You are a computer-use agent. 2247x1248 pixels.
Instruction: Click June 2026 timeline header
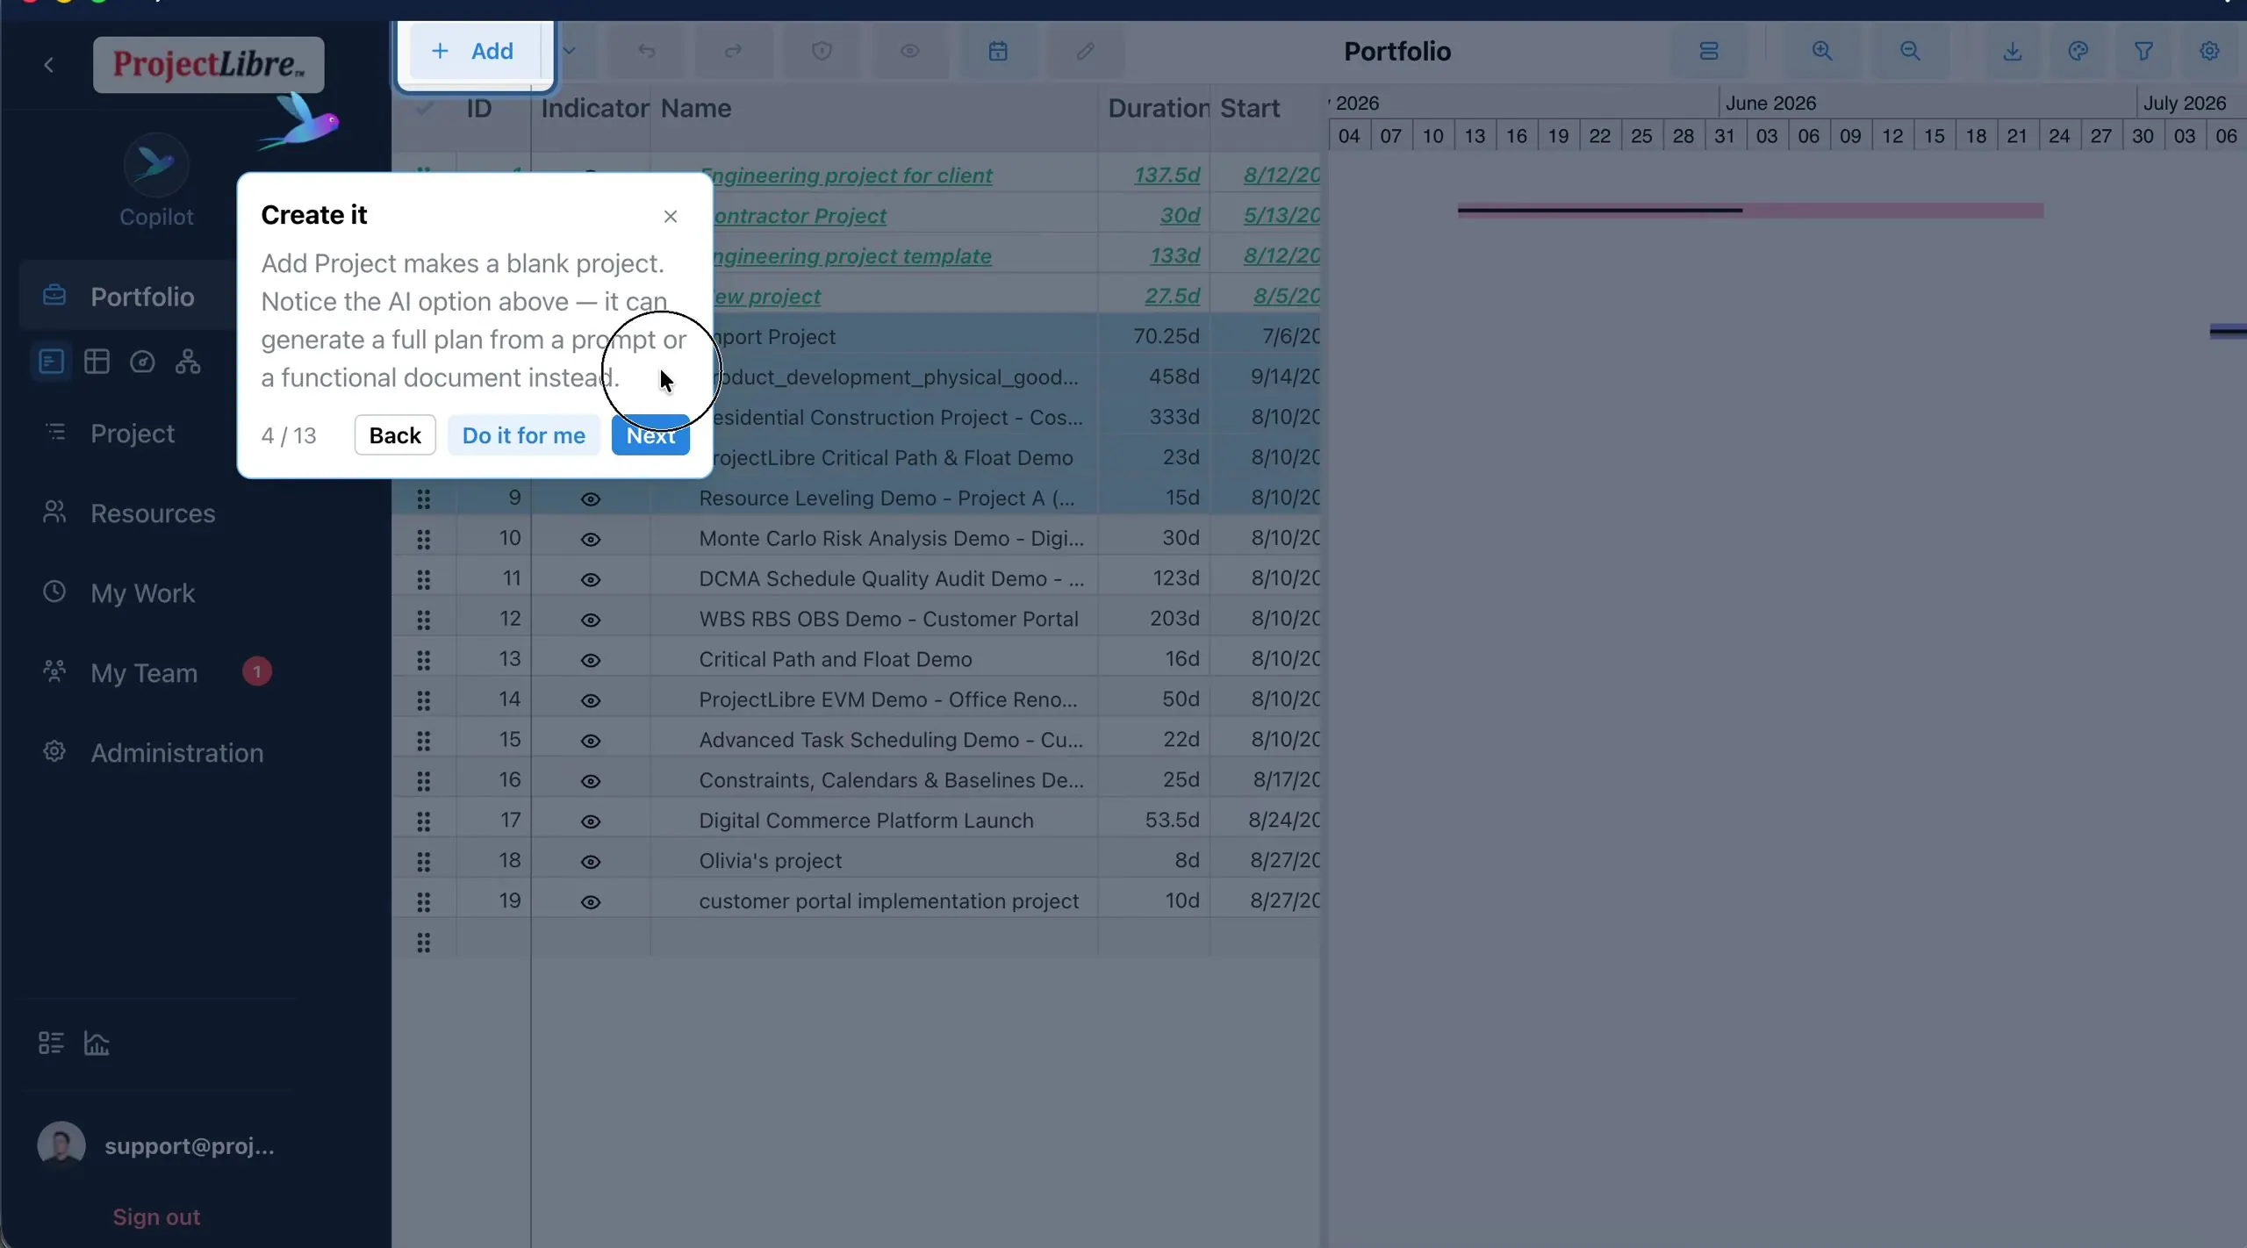click(1770, 103)
